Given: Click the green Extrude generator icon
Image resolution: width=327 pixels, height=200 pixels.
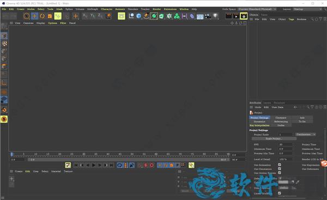Looking at the screenshot, I should pyautogui.click(x=161, y=16).
